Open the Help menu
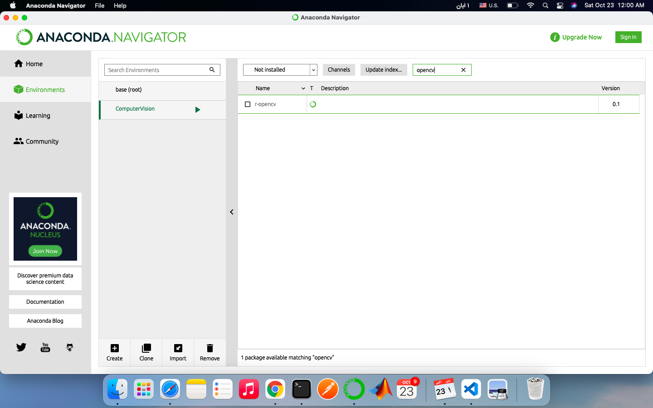 120,5
